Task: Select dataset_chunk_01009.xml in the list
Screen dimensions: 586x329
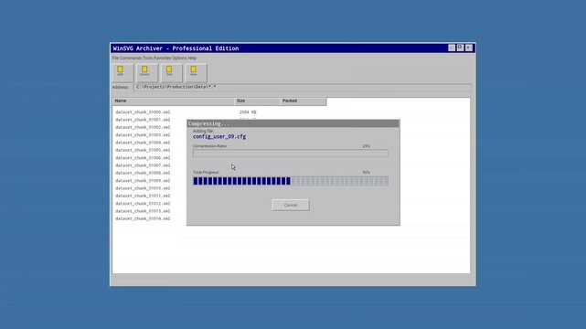Action: pyautogui.click(x=143, y=181)
